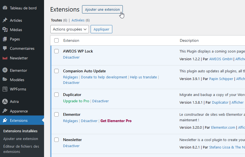Open the Actions groupées dropdown
The width and height of the screenshot is (245, 157).
[70, 29]
